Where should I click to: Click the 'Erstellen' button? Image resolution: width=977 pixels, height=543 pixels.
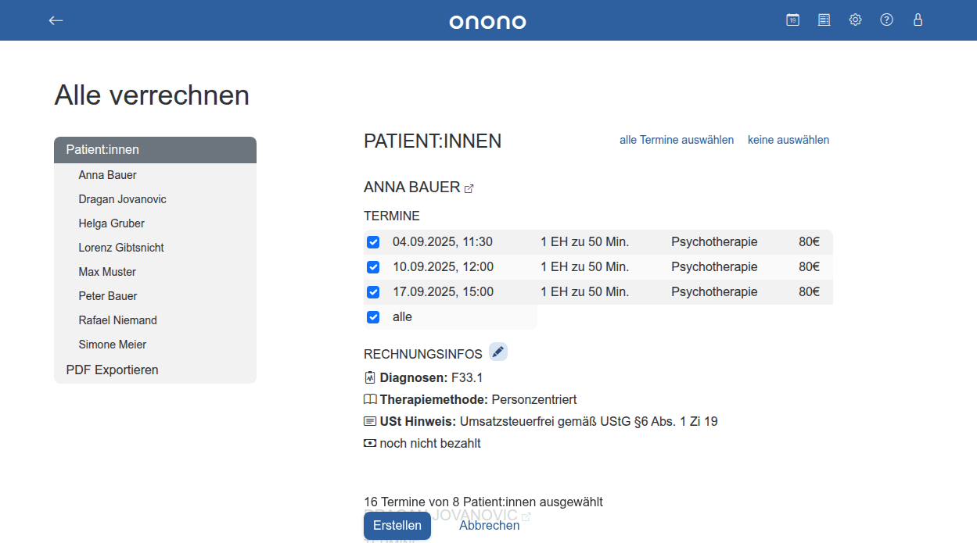click(x=397, y=525)
